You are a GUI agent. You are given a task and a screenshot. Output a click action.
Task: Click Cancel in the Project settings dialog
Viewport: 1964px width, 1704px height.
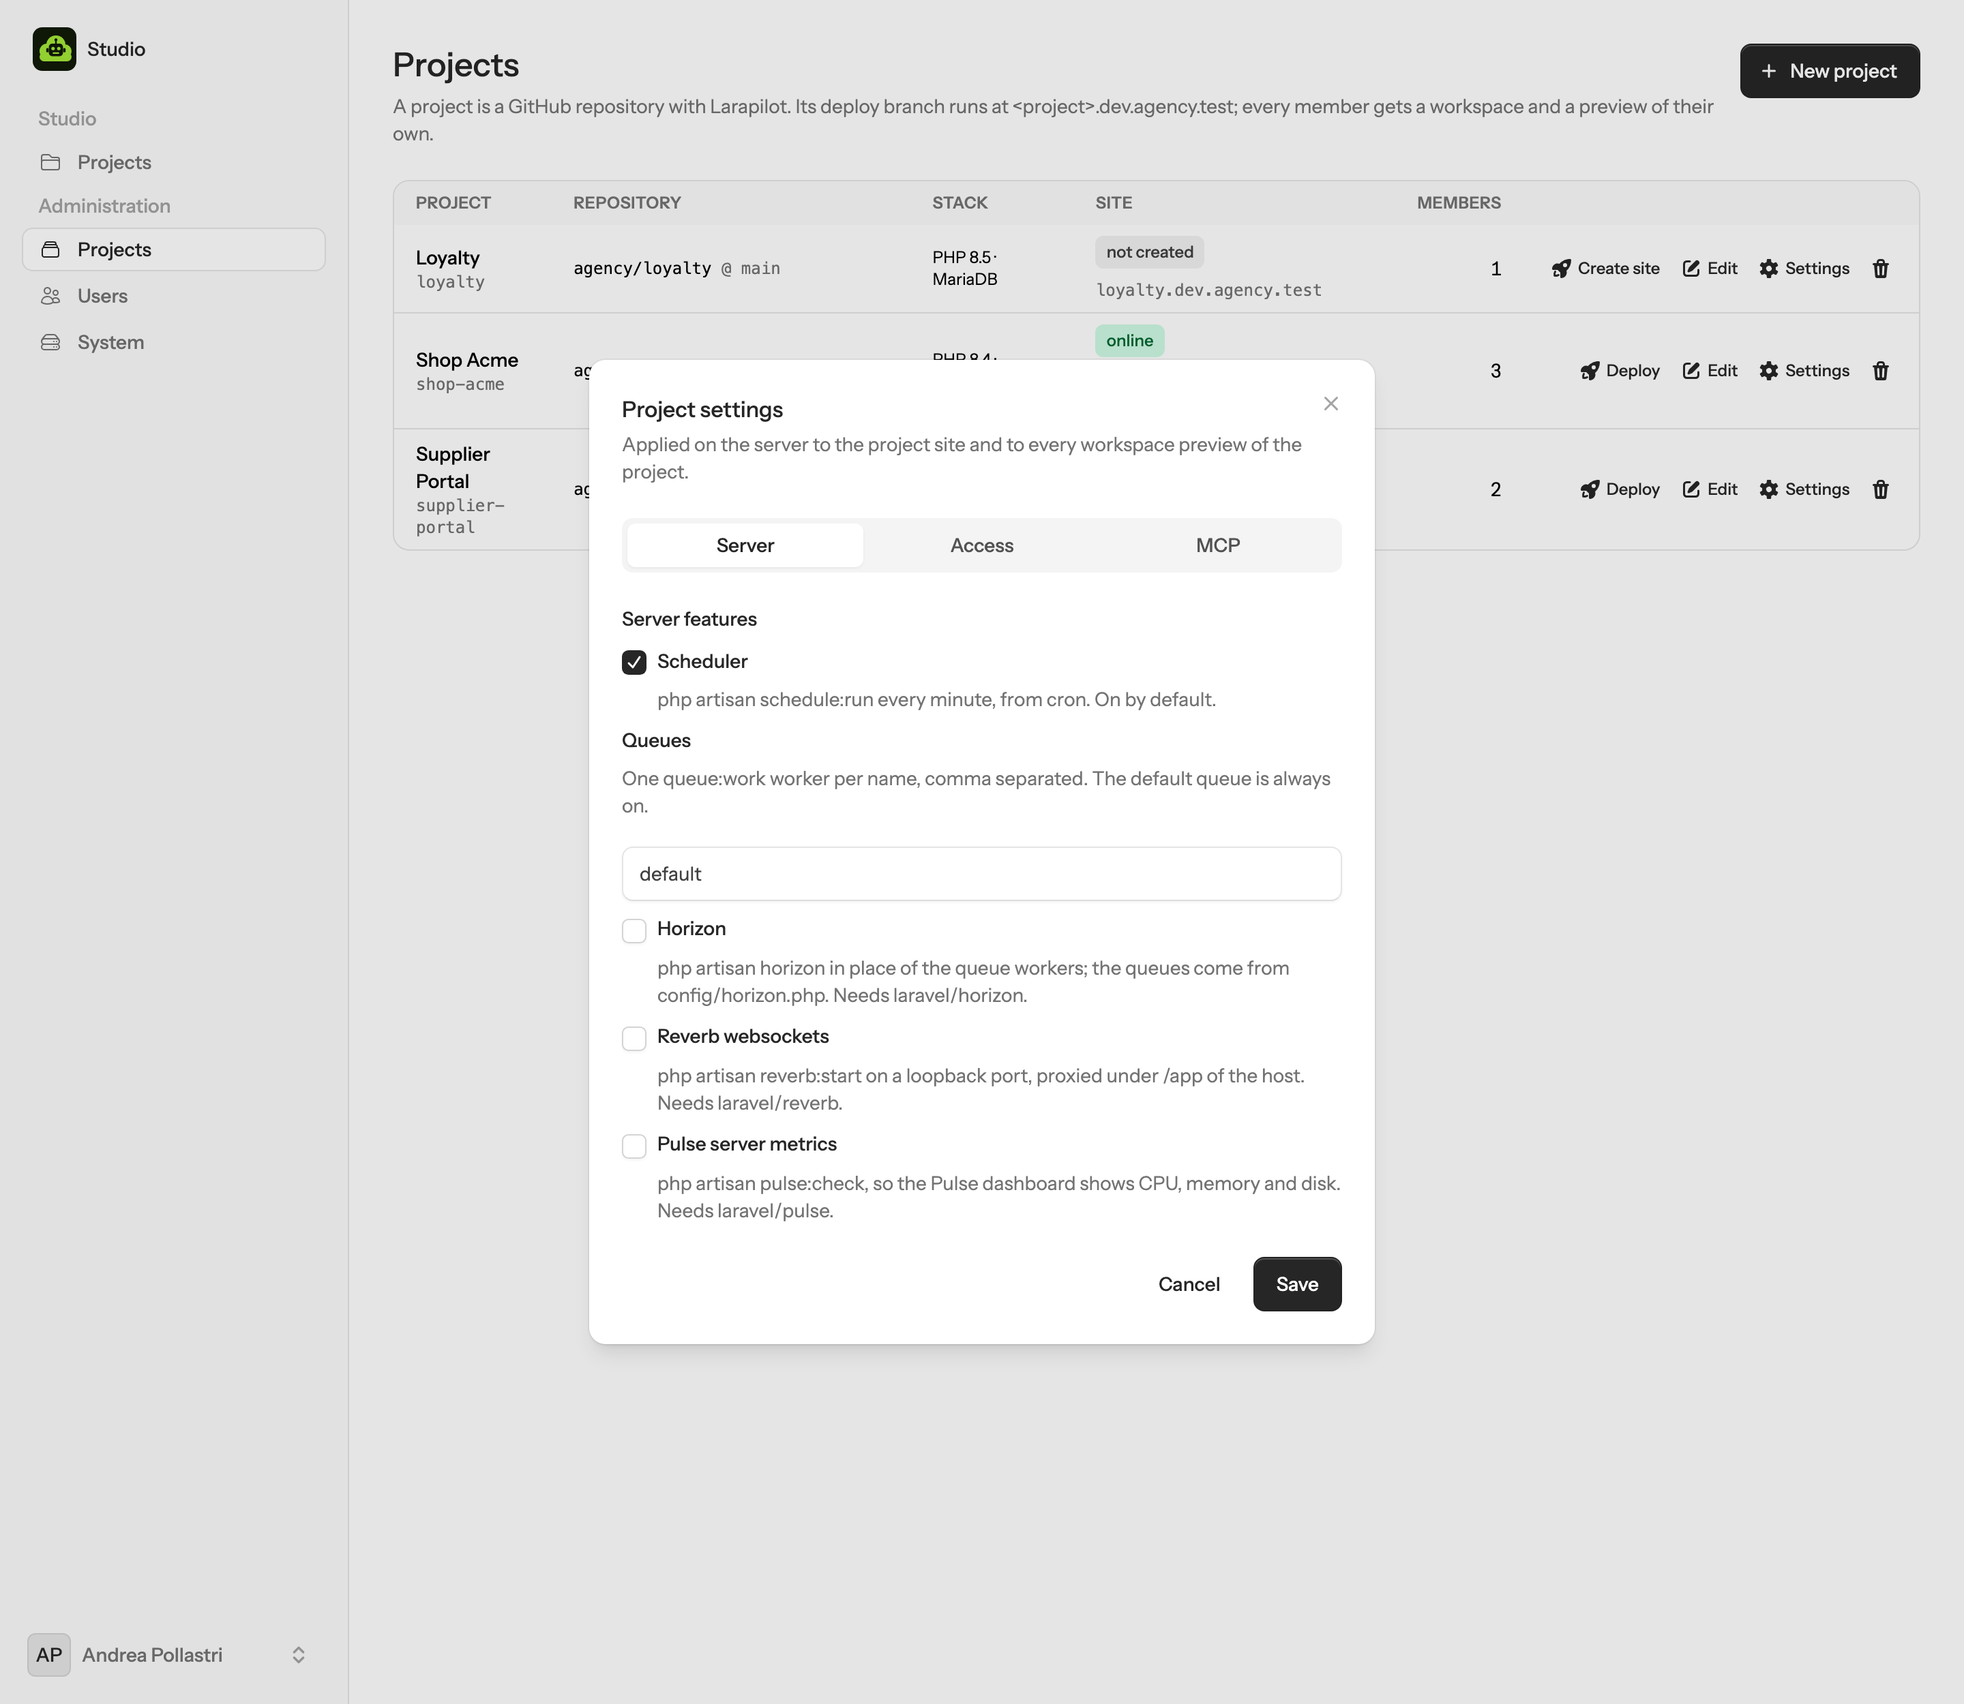click(1189, 1285)
